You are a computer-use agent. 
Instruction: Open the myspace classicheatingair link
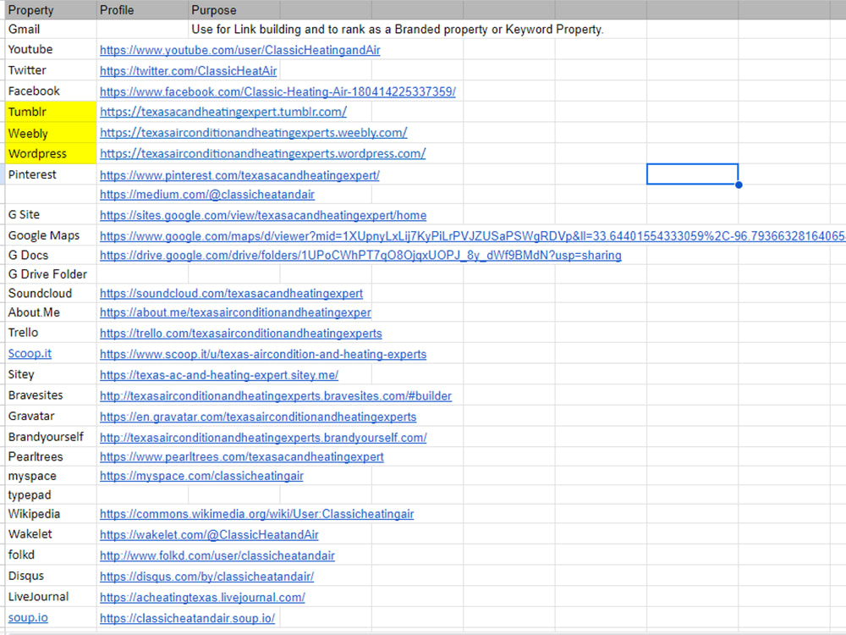click(202, 476)
